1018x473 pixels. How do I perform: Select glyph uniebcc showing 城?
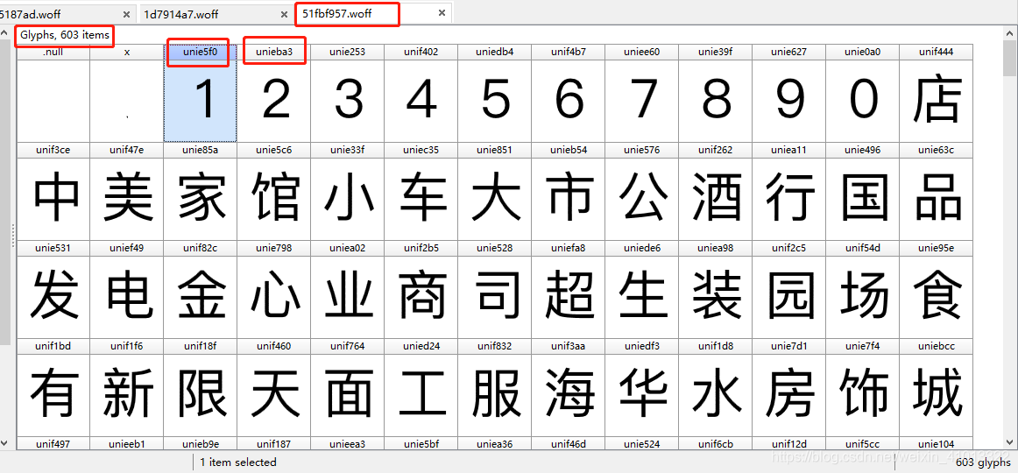pos(937,387)
